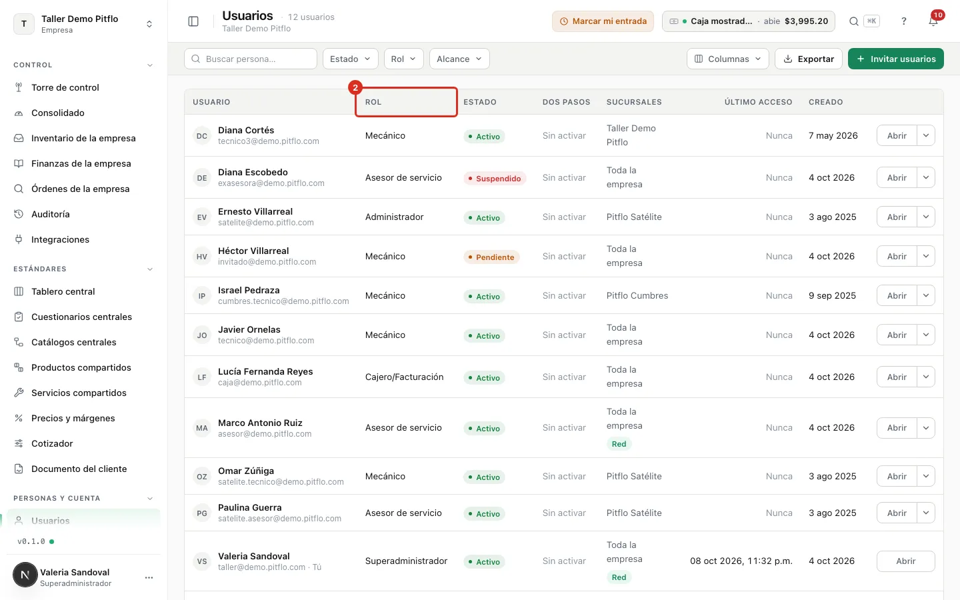Collapse the ESTÁNDARES section chevron

(x=150, y=269)
